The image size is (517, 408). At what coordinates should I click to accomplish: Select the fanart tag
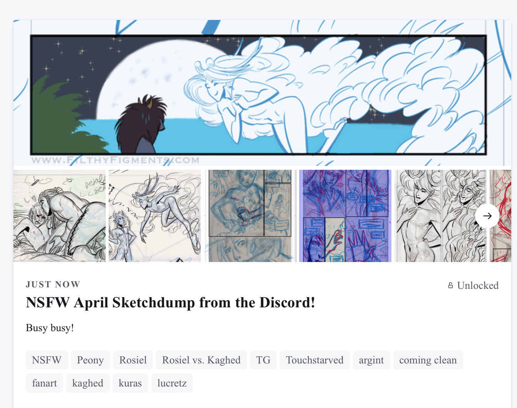click(45, 383)
